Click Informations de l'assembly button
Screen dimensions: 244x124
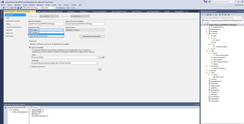(92, 36)
